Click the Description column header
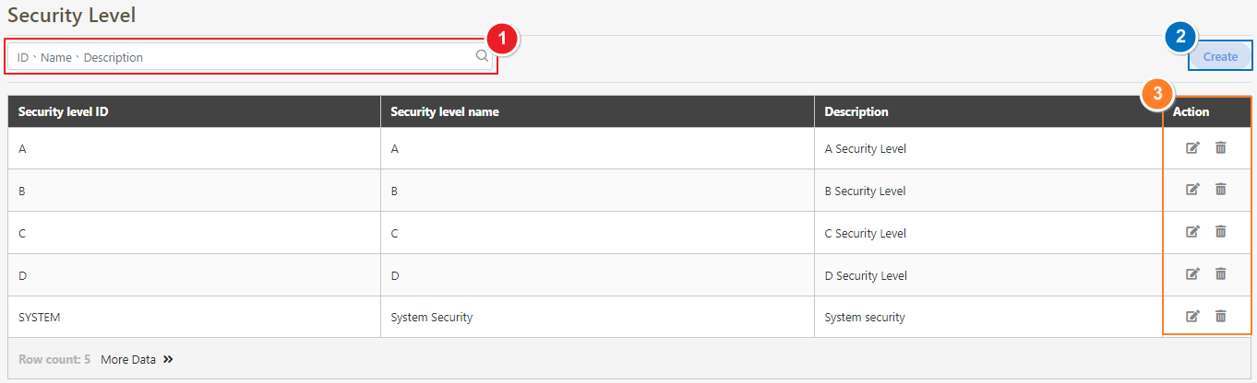1257x383 pixels. (856, 112)
